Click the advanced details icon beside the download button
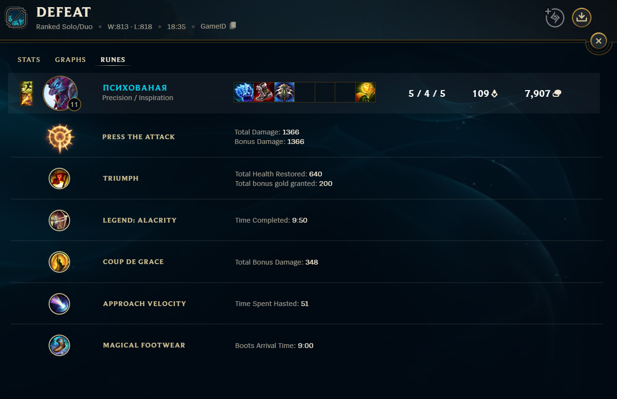 (x=555, y=18)
